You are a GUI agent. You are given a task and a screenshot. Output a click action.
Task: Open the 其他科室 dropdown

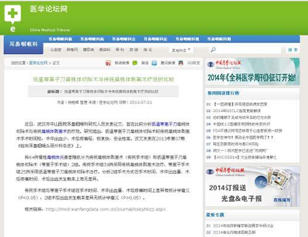(181, 50)
